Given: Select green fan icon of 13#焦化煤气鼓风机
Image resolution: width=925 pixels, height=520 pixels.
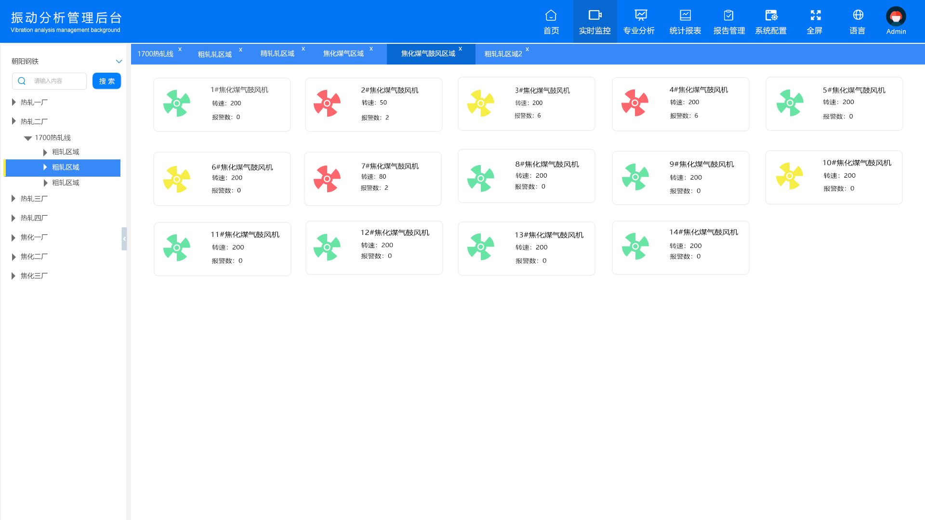Looking at the screenshot, I should point(481,247).
